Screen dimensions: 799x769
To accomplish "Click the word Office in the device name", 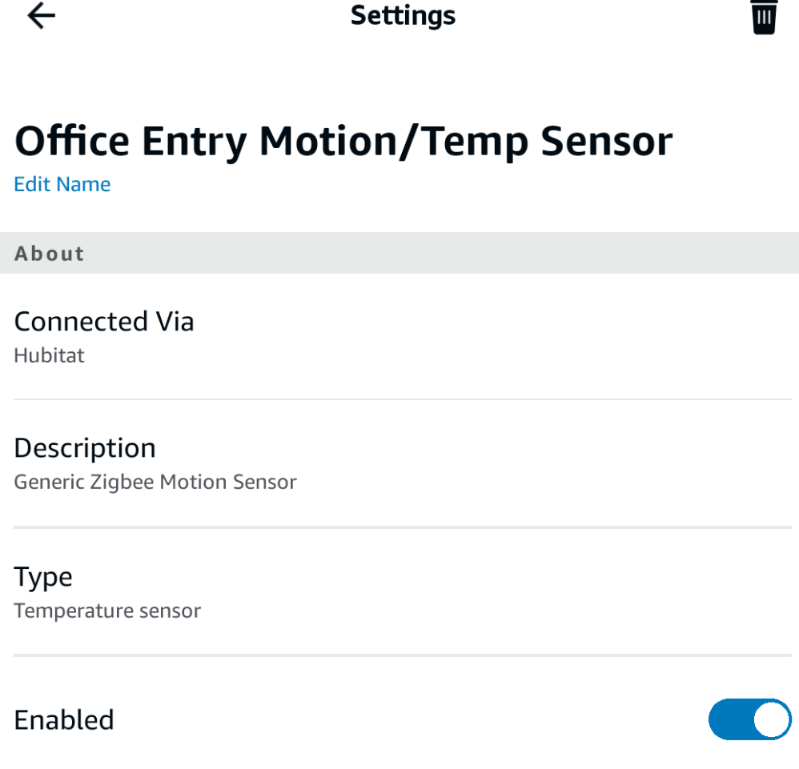I will (72, 142).
